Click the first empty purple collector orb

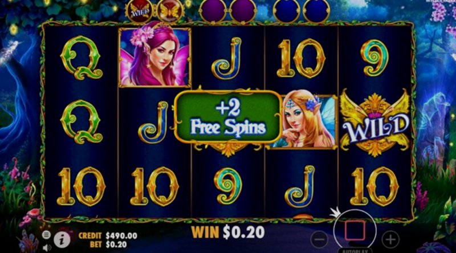click(x=213, y=11)
